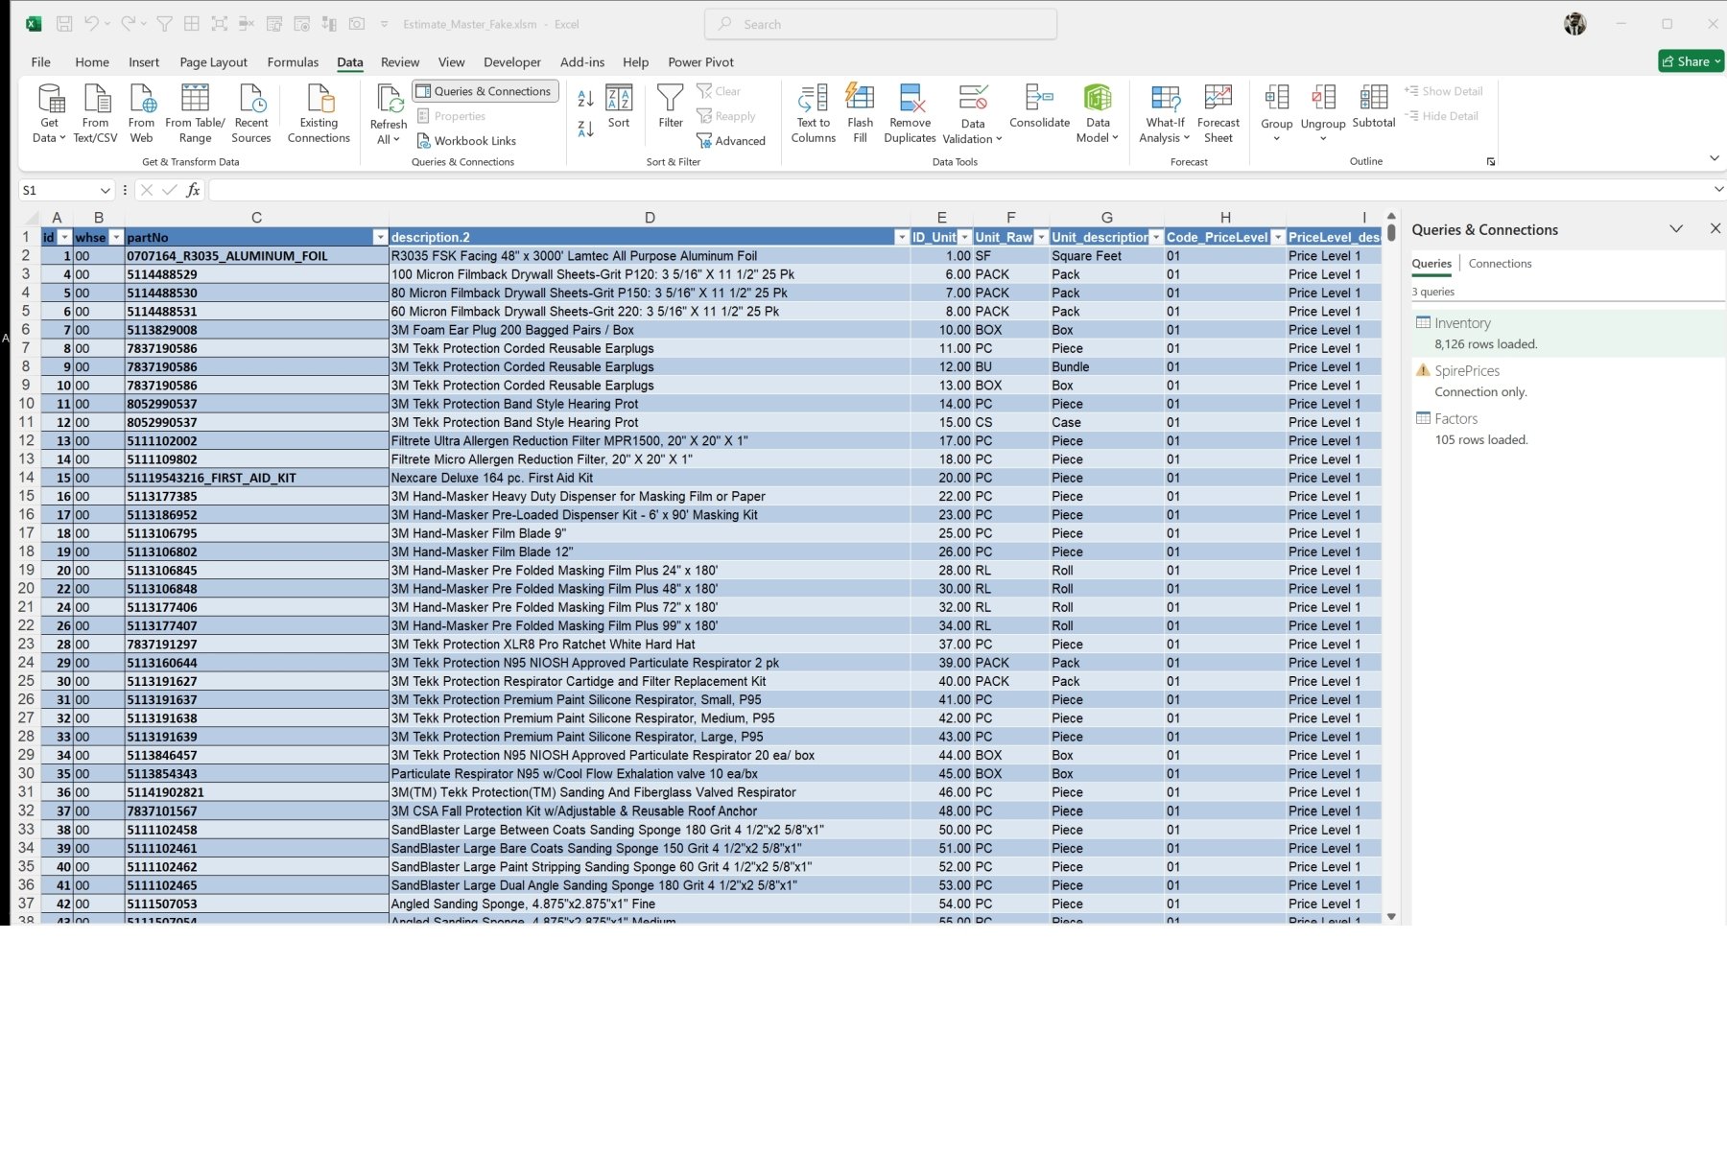Expand the Name Box dropdown
This screenshot has width=1727, height=1151.
click(x=105, y=191)
